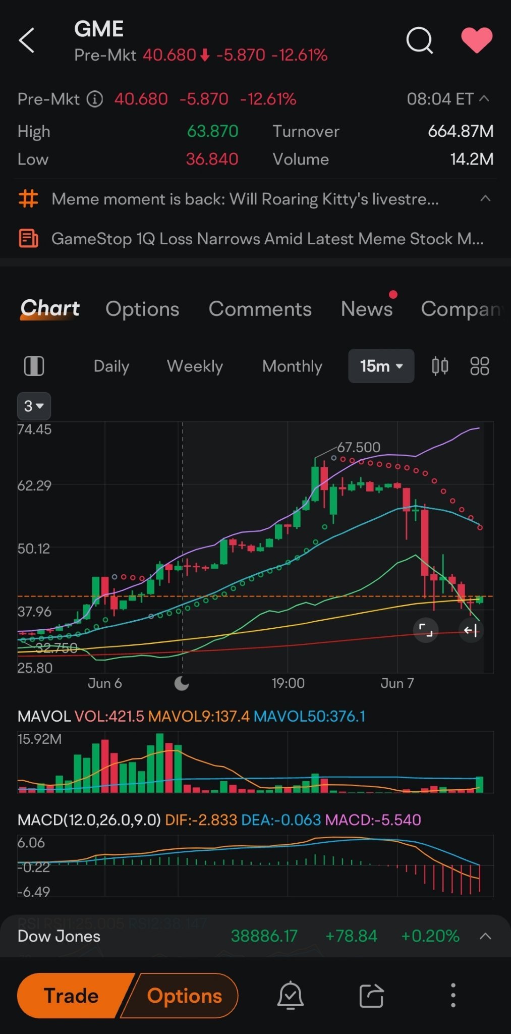Open Meme moment is back headline

[245, 199]
